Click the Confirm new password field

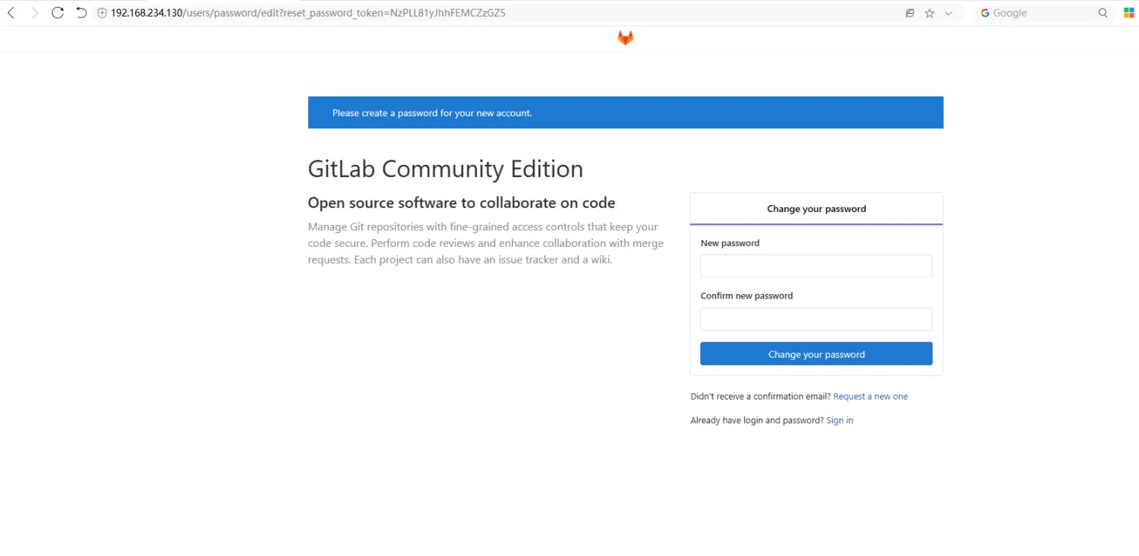(816, 319)
